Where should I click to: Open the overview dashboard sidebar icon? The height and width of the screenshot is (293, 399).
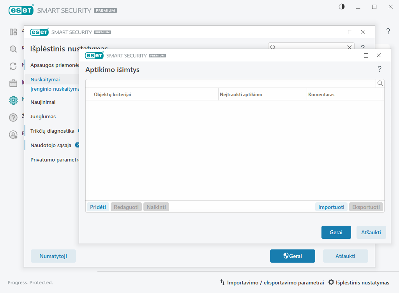point(13,32)
